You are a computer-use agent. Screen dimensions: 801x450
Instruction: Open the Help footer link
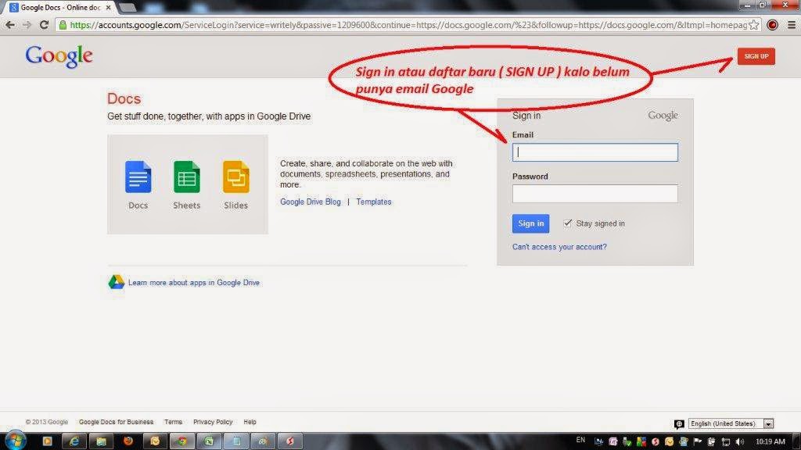pyautogui.click(x=250, y=422)
